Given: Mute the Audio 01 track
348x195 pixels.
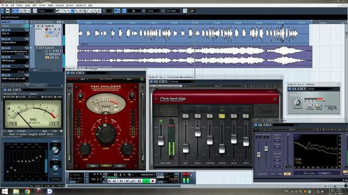Looking at the screenshot, I should (x=38, y=26).
